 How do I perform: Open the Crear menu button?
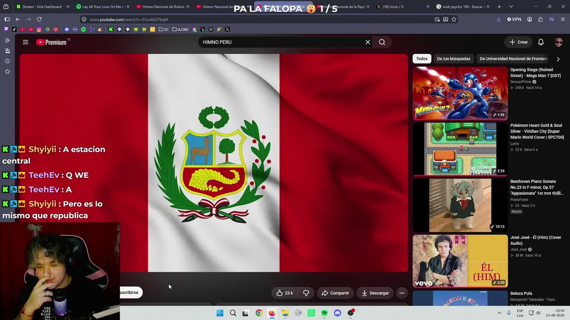519,42
